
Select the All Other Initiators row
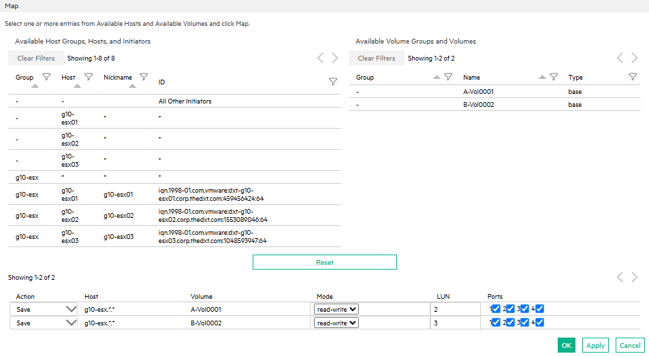174,101
